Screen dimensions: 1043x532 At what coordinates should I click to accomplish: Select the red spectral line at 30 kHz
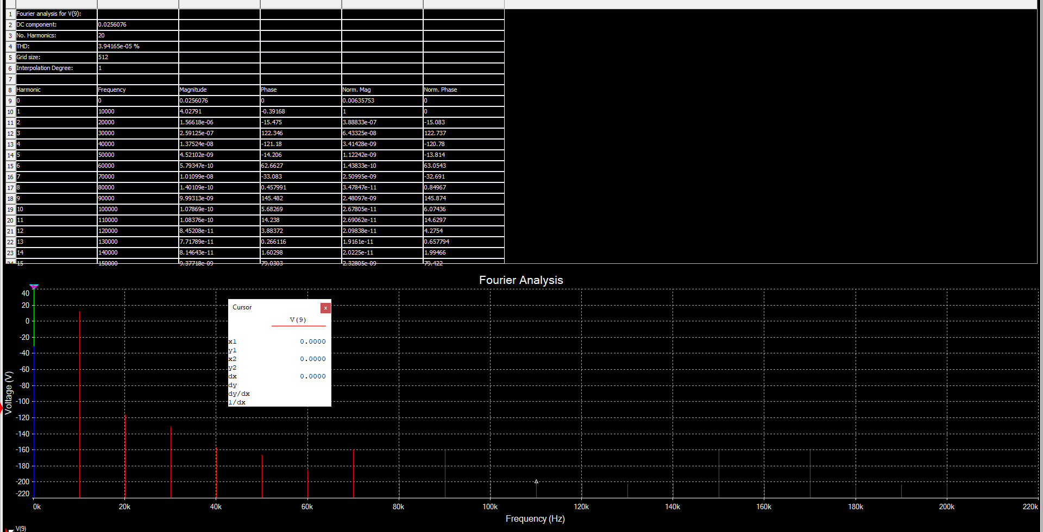tap(171, 462)
